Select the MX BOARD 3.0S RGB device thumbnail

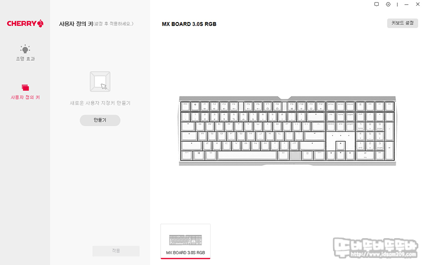click(186, 241)
